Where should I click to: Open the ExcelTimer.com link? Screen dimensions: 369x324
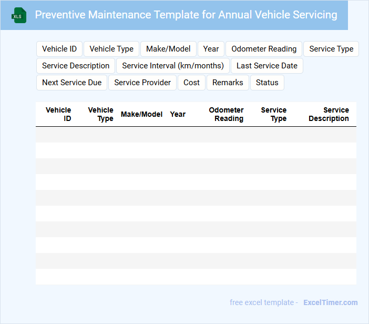[x=330, y=302]
